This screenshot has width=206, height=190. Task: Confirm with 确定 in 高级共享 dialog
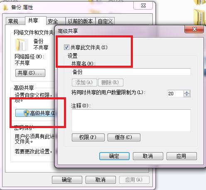114,156
